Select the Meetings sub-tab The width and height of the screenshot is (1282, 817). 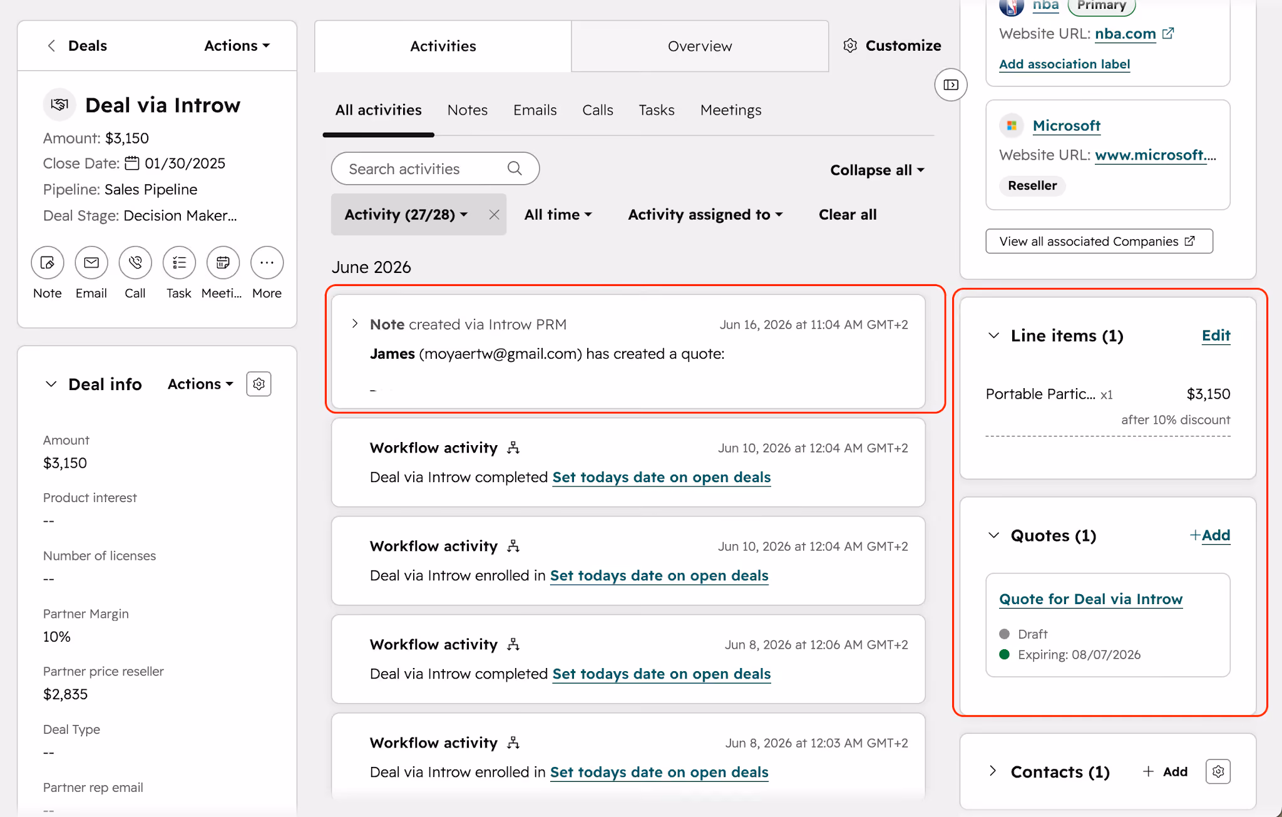coord(731,110)
